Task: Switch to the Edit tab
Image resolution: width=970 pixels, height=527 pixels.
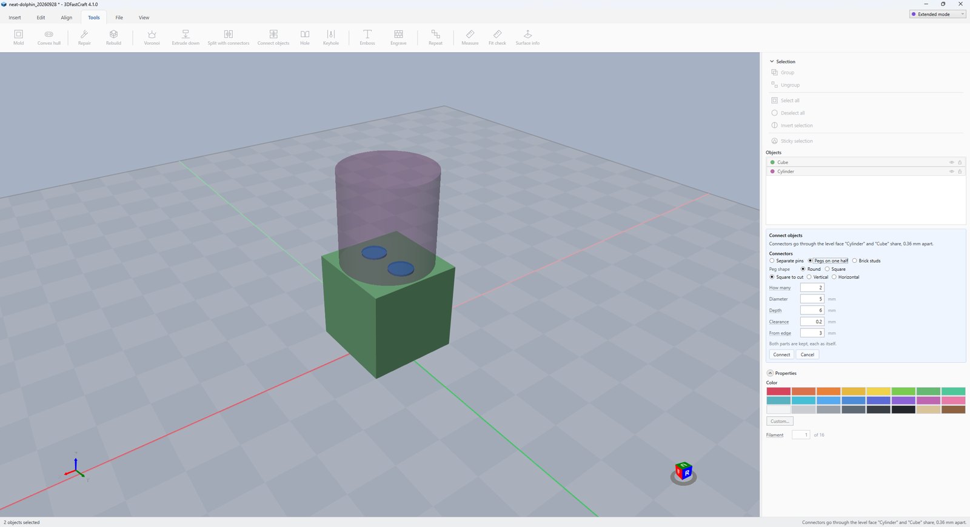Action: point(41,18)
